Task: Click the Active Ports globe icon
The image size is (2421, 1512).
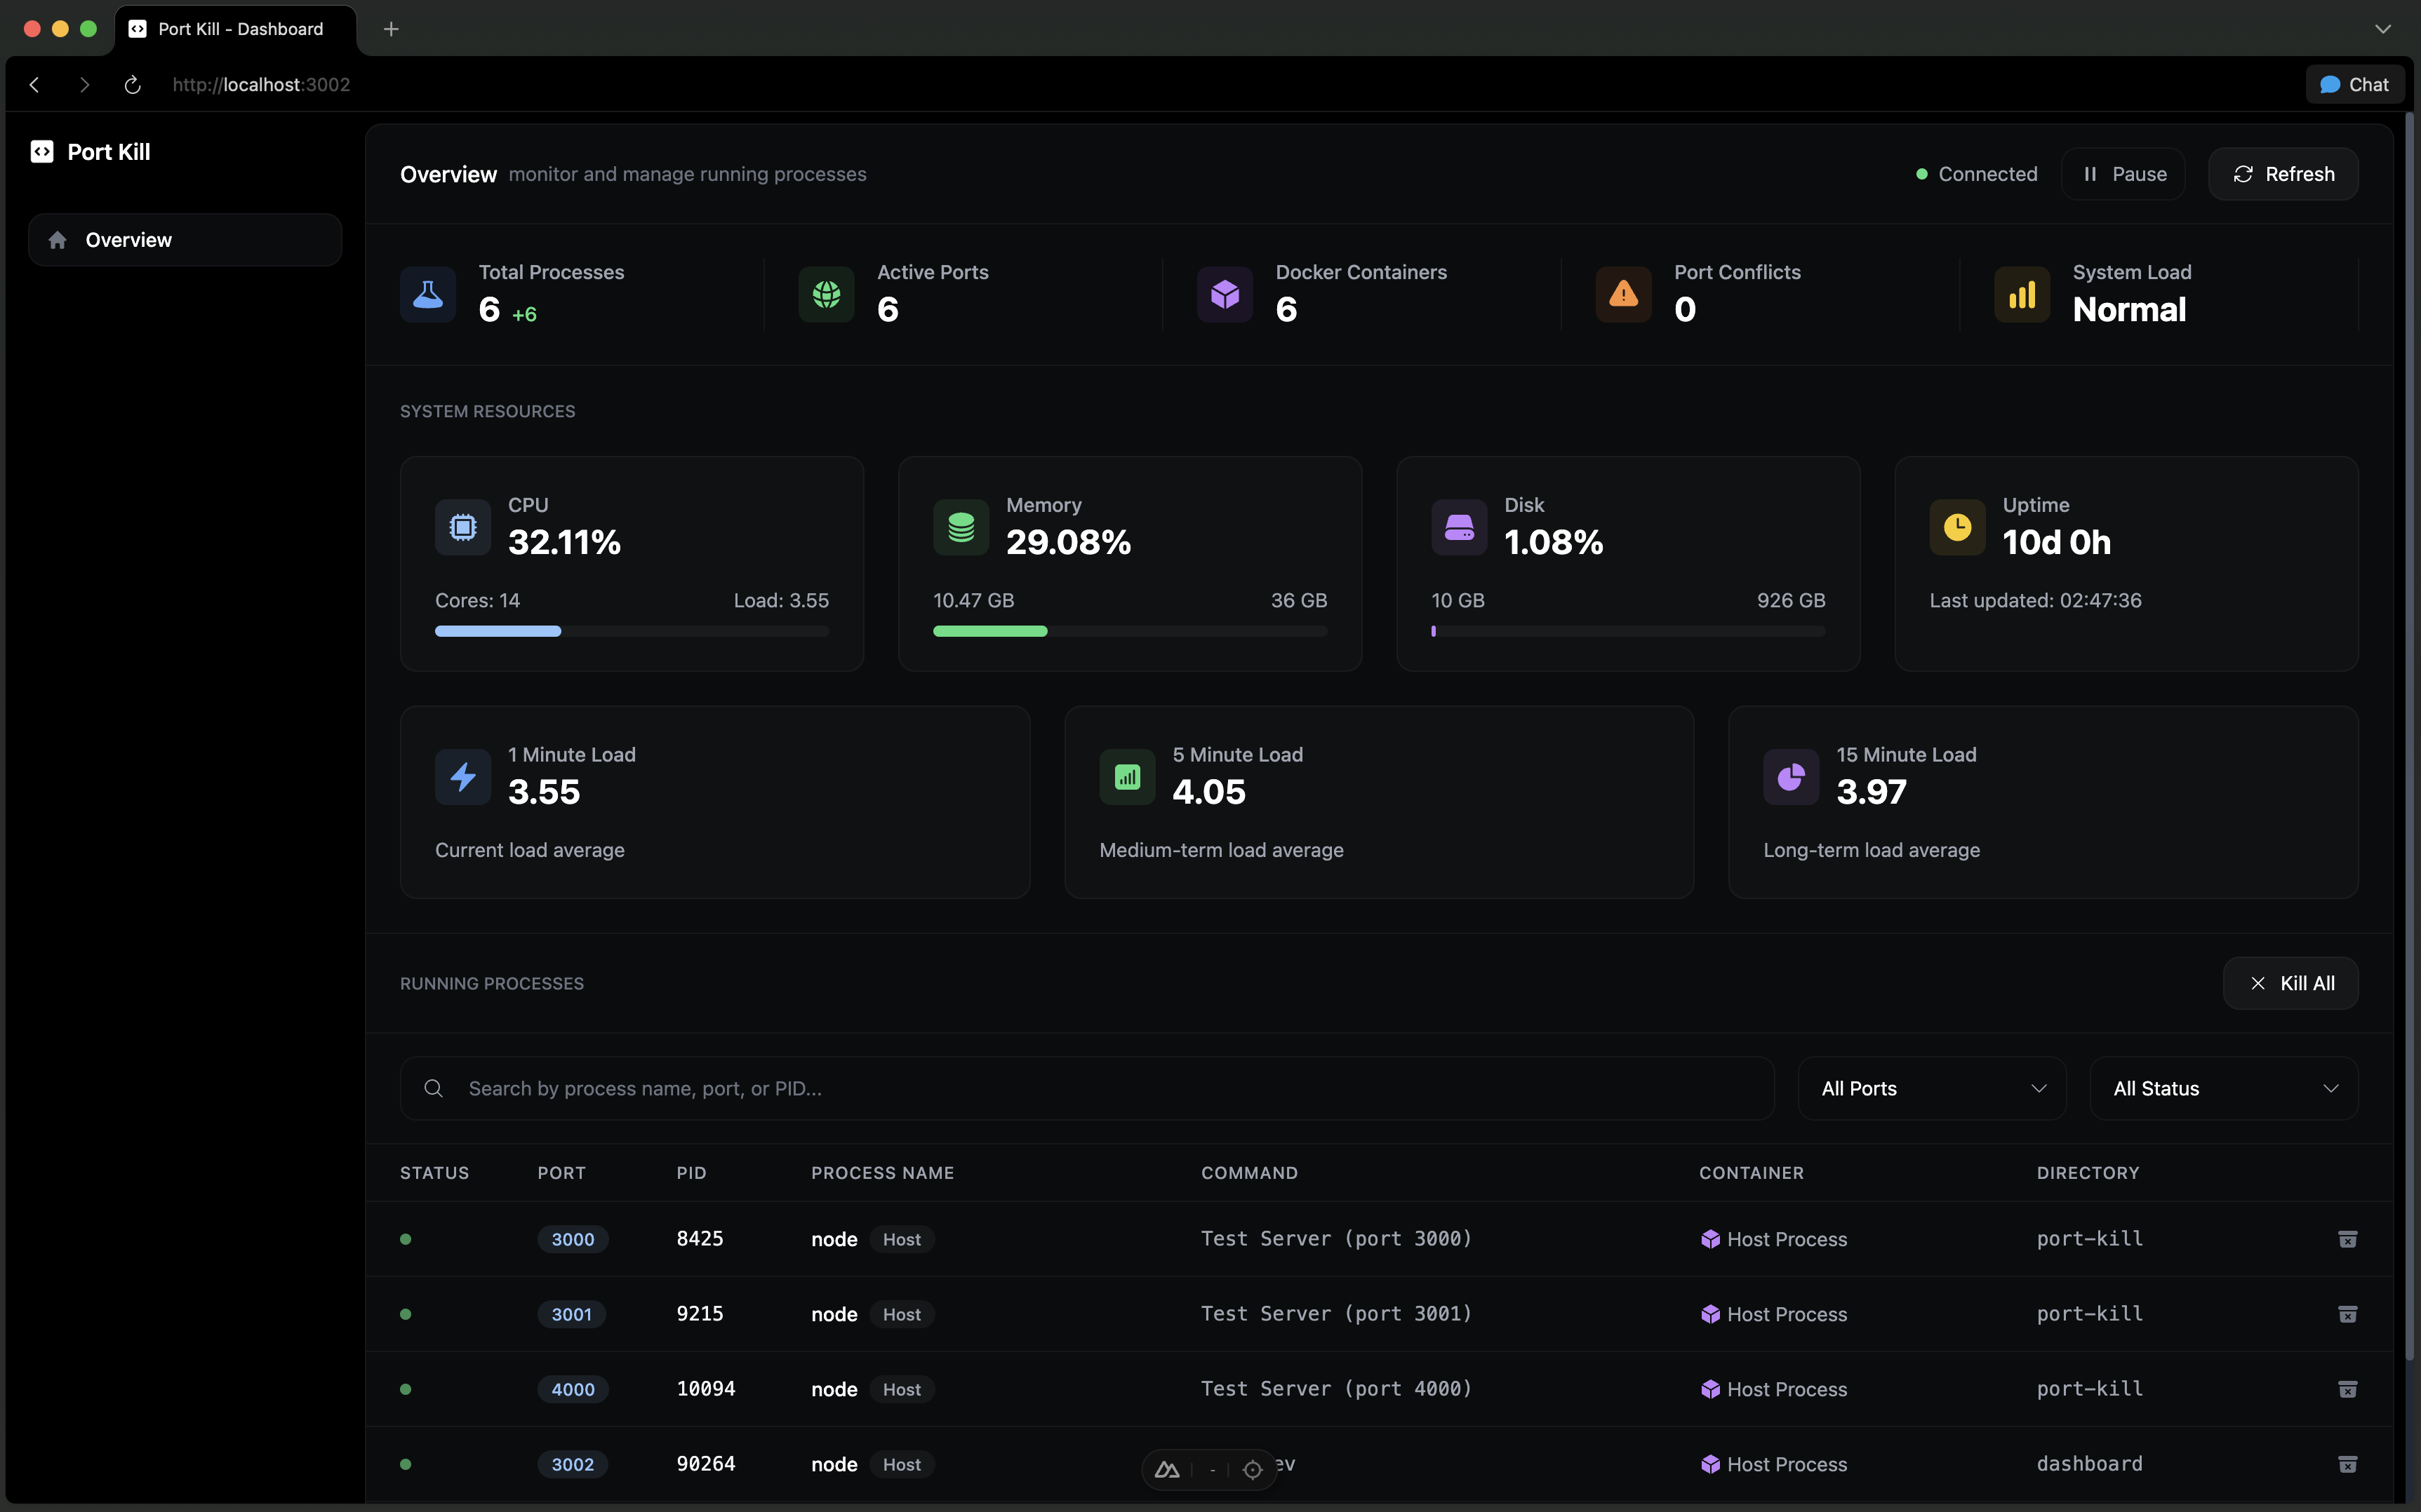Action: (x=827, y=294)
